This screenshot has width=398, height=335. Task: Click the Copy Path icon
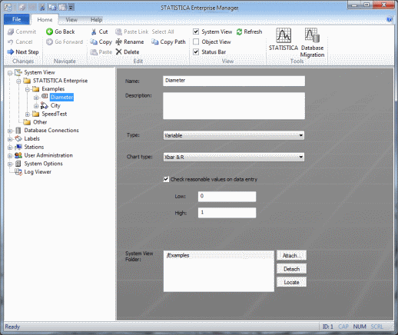pos(155,41)
